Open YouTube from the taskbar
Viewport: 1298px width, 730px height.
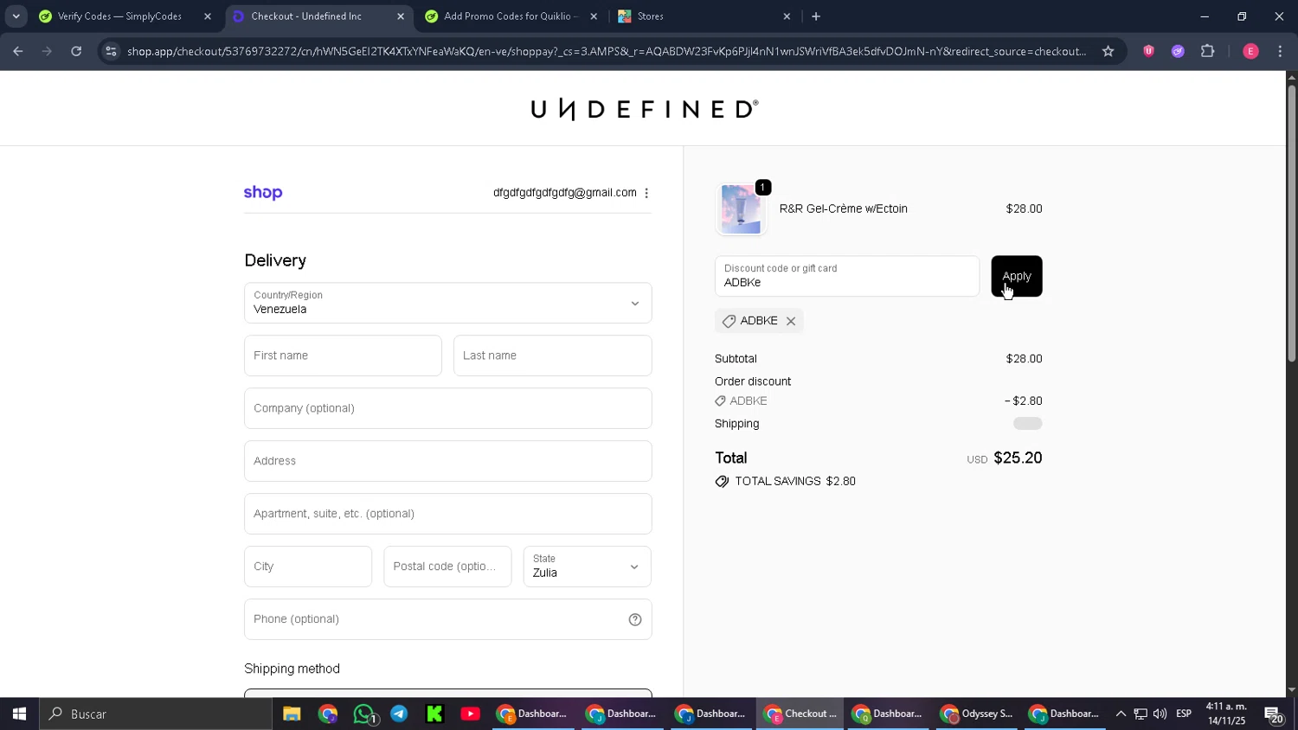(x=470, y=714)
